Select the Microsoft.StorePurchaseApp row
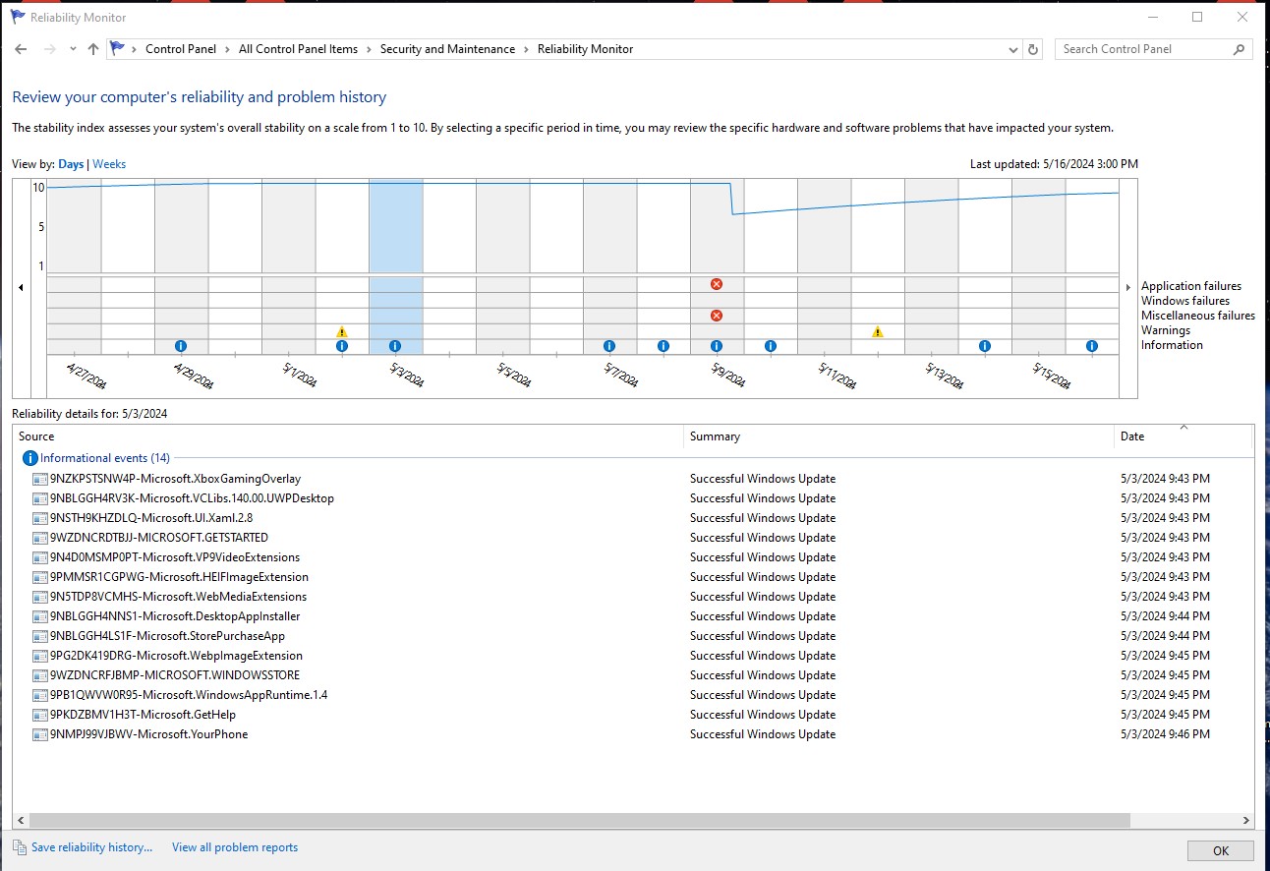 [633, 636]
